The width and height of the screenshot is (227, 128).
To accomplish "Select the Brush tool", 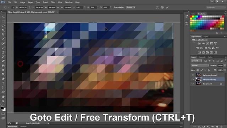I will (x=3, y=48).
